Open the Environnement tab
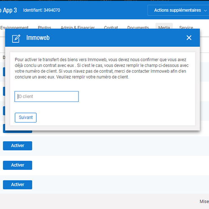Viewport: 209px width, 209px height. pos(14,27)
